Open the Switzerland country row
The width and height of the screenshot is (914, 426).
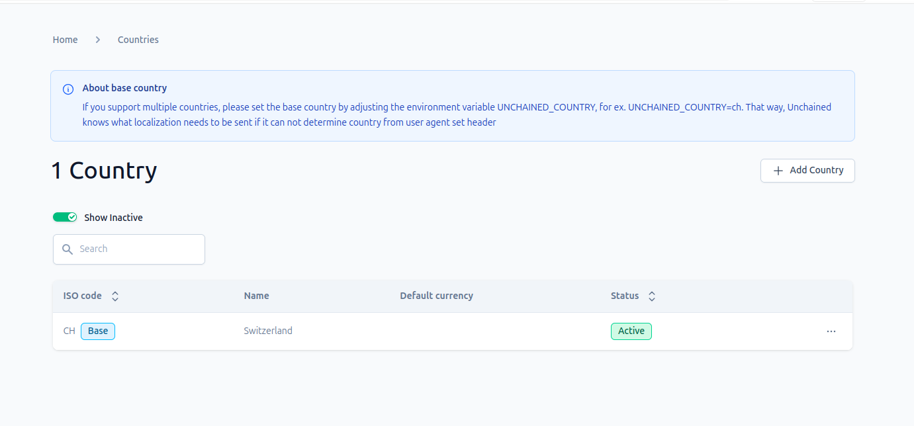[x=453, y=331]
